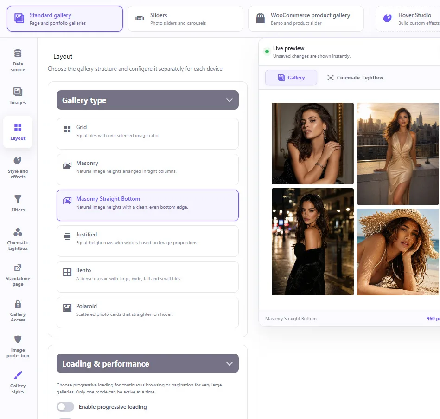Click the Masonry layout type icon

coord(67,165)
